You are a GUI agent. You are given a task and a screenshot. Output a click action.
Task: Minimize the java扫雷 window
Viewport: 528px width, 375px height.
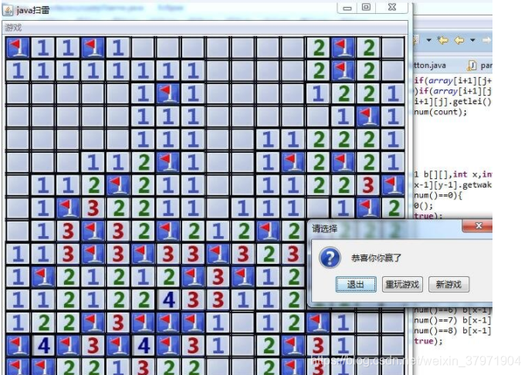tap(347, 8)
